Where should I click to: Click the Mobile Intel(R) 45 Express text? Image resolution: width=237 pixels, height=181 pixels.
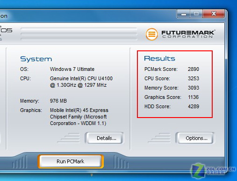click(79, 110)
